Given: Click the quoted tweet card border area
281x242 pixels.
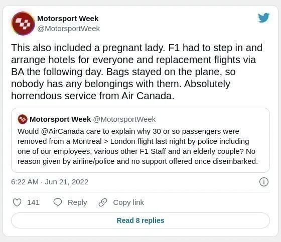Looking at the screenshot, I should tap(140, 140).
